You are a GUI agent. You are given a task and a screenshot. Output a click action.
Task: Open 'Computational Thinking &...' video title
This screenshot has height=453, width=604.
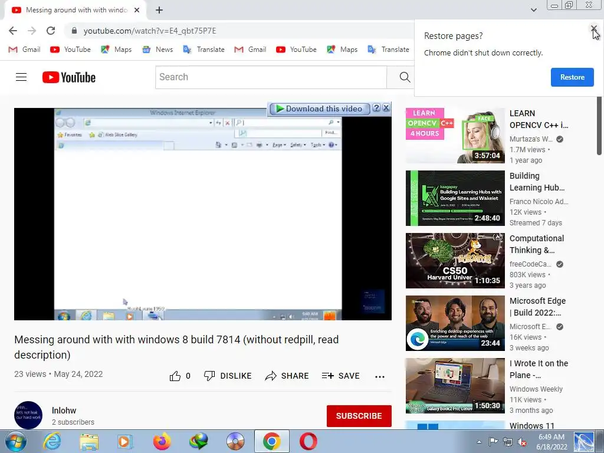[537, 244]
